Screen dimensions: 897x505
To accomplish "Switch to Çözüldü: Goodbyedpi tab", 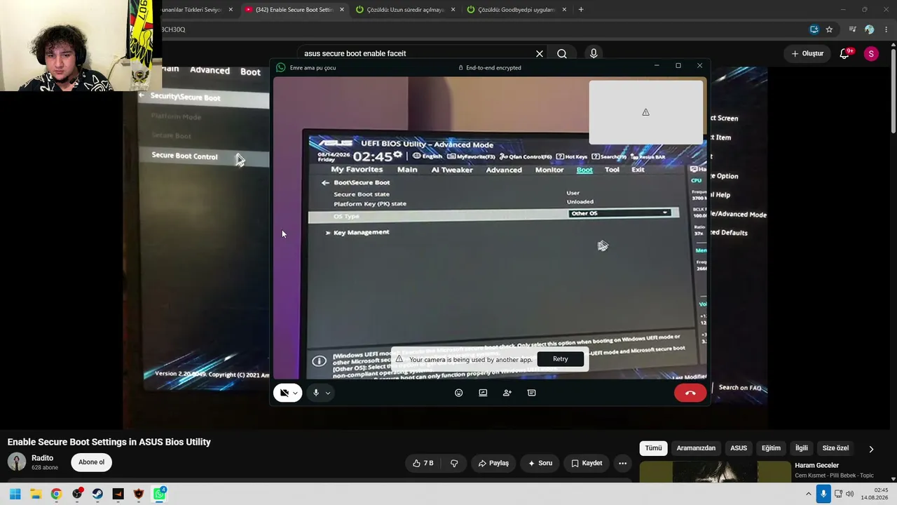I will tap(516, 10).
